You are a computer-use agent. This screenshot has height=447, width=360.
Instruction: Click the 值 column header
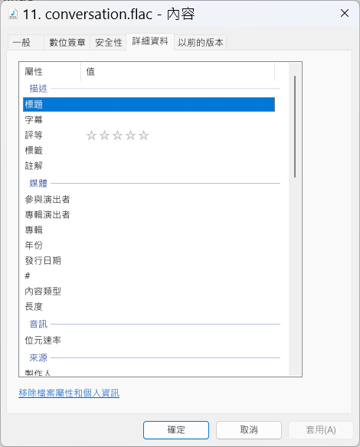(x=178, y=72)
